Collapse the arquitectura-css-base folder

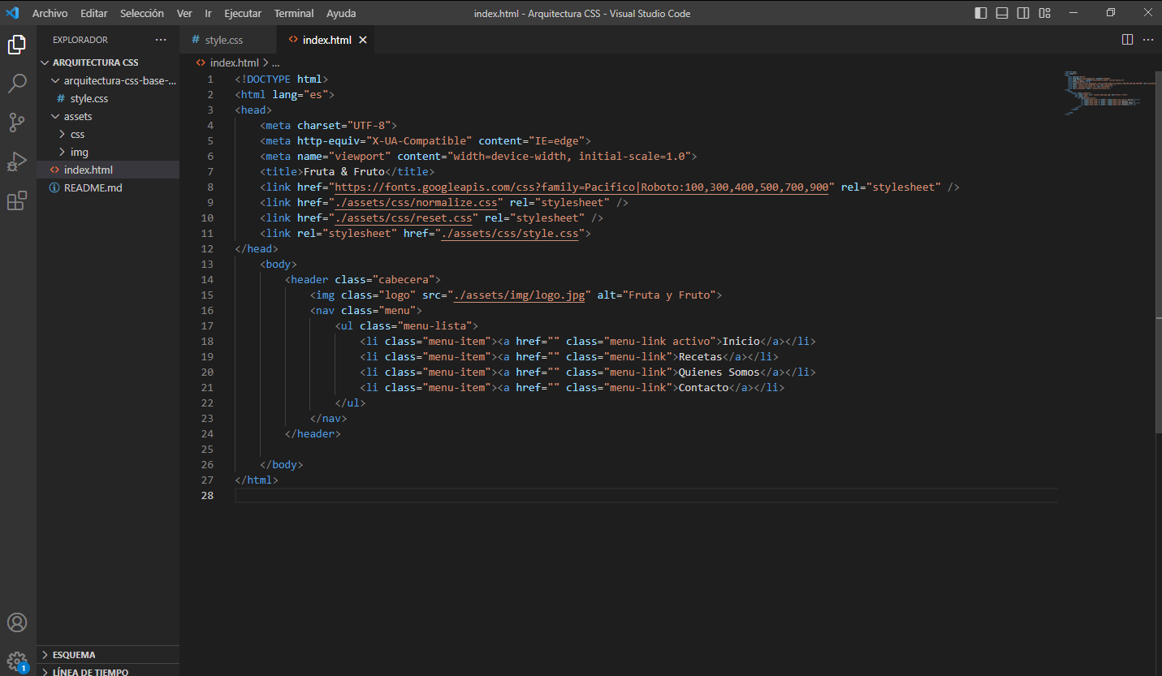click(55, 81)
